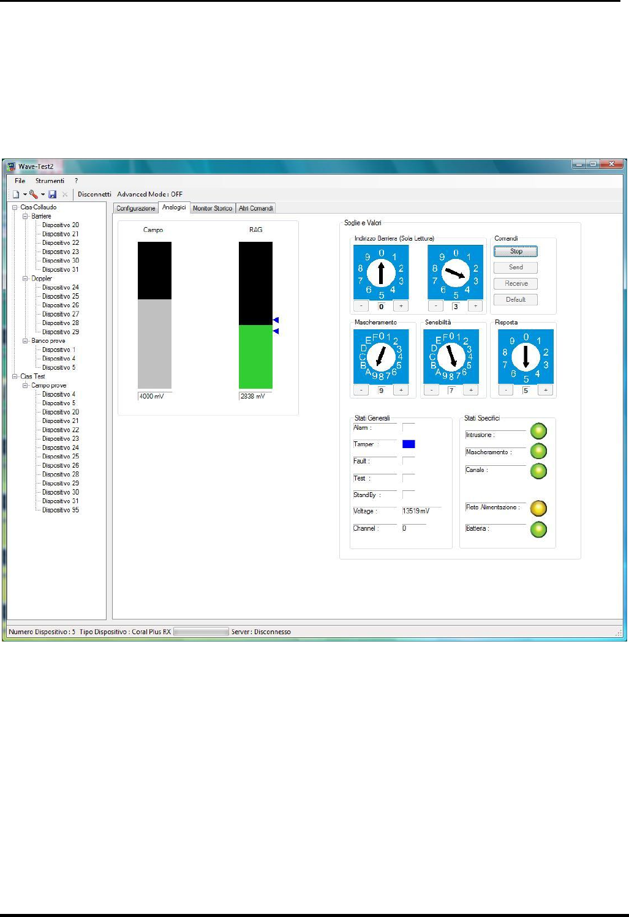Click Disconnetti in the toolbar
629x917 pixels.
(94, 195)
